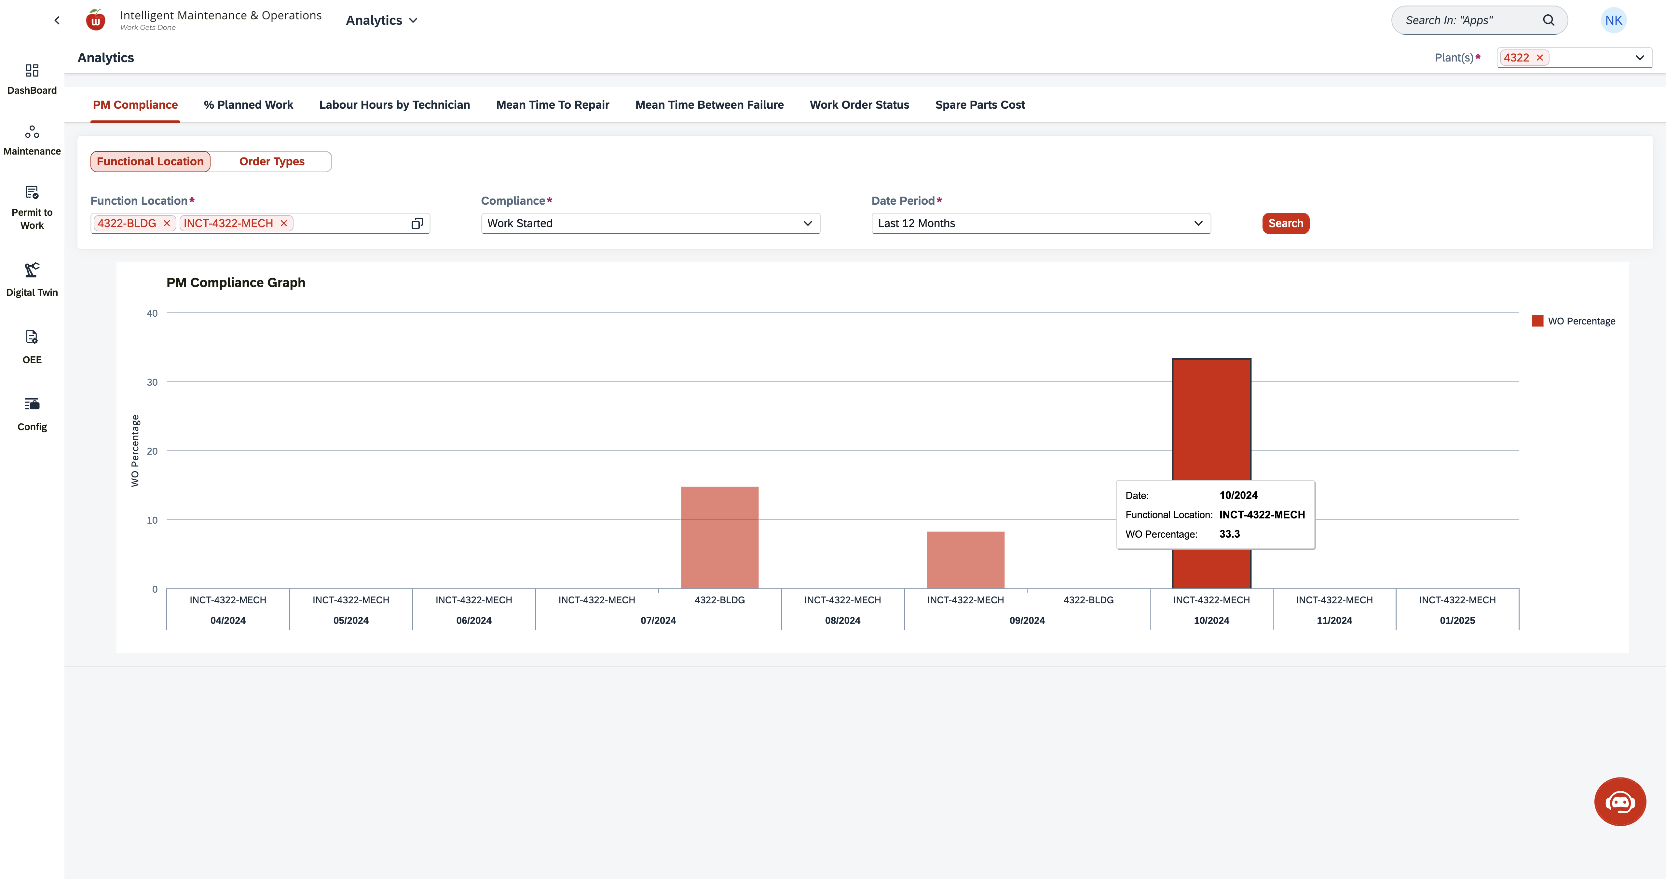
Task: Remove plant 4322 token
Action: 1540,58
